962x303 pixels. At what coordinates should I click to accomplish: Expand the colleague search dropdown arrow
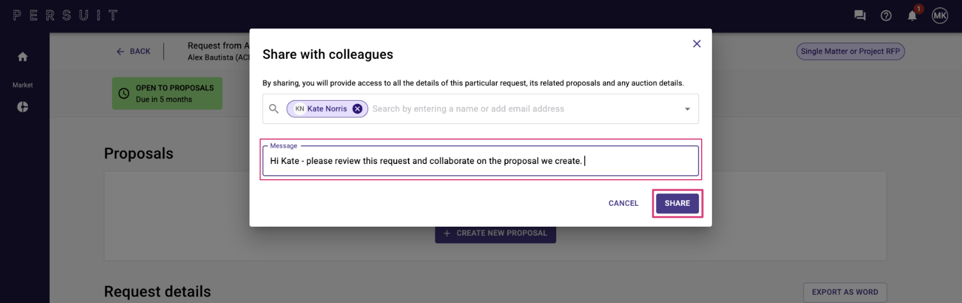point(688,109)
